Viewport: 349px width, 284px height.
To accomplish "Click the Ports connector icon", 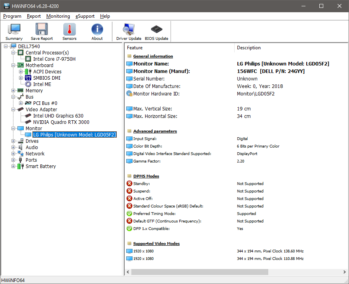I will 21,160.
